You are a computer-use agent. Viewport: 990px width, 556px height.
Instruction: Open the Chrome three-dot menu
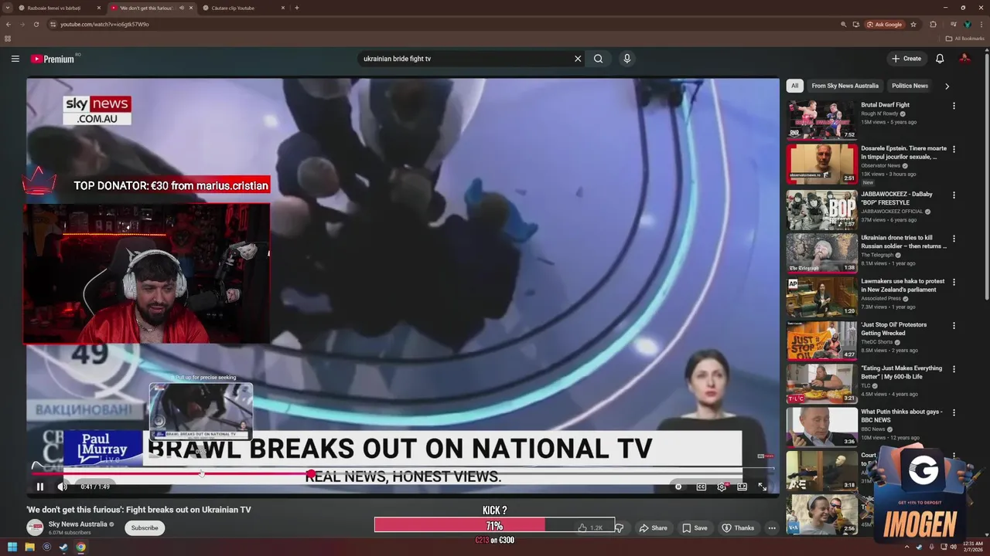[x=981, y=24]
